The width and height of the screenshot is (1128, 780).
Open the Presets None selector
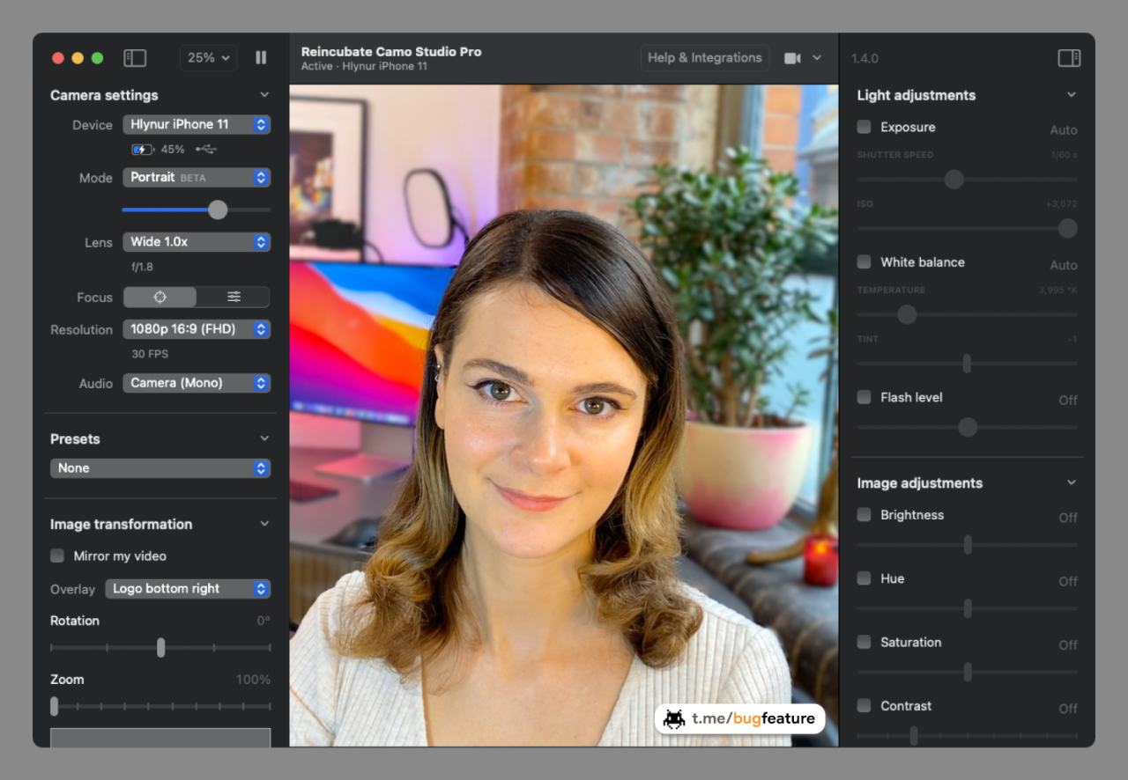pyautogui.click(x=160, y=468)
